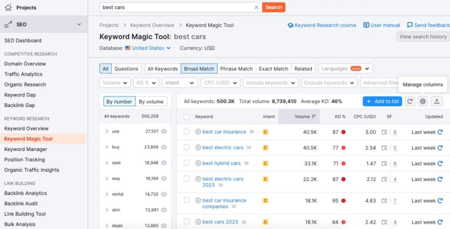Image resolution: width=450 pixels, height=229 pixels.
Task: Toggle eye icon for 'buy' group
Action: coord(164,147)
